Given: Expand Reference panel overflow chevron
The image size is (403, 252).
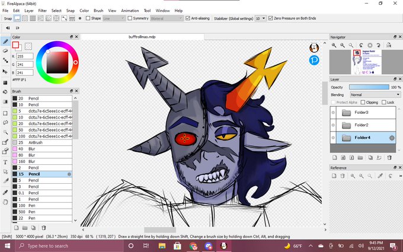Looking at the screenshot, I should [400, 176].
